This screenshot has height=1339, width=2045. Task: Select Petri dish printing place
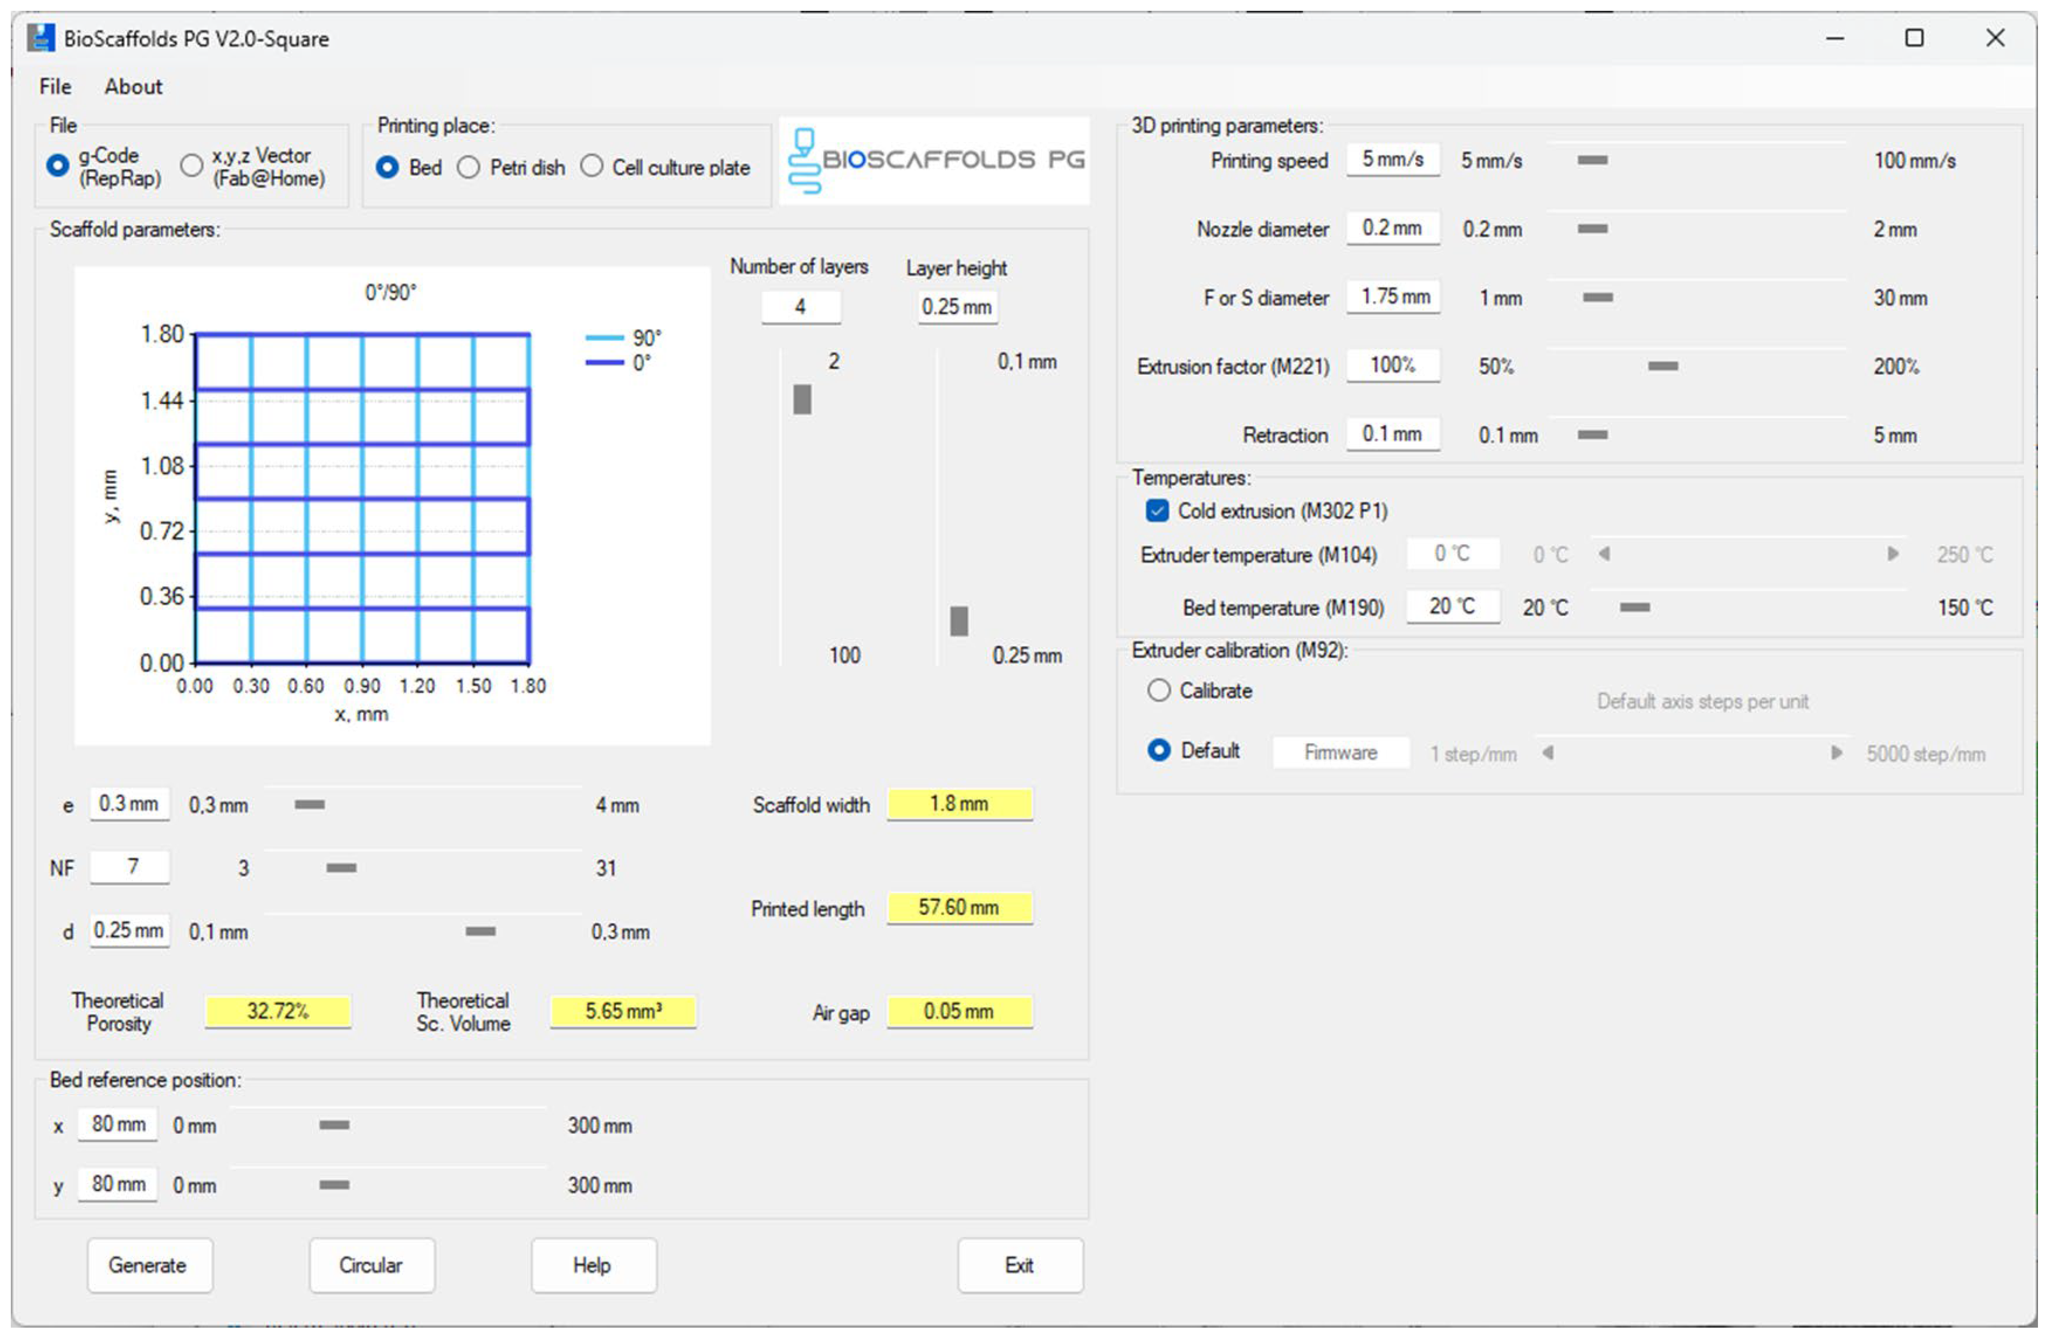[469, 167]
